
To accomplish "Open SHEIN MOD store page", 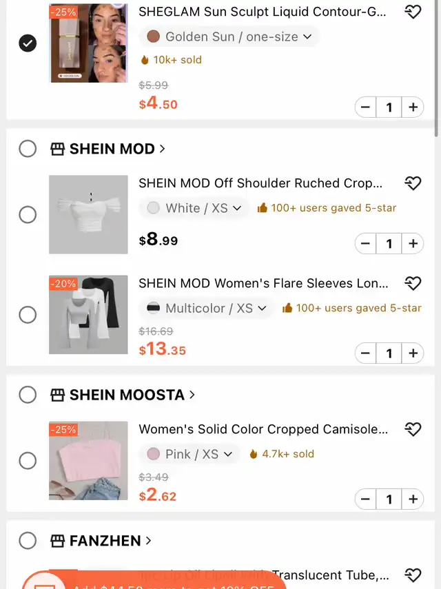I will (116, 149).
